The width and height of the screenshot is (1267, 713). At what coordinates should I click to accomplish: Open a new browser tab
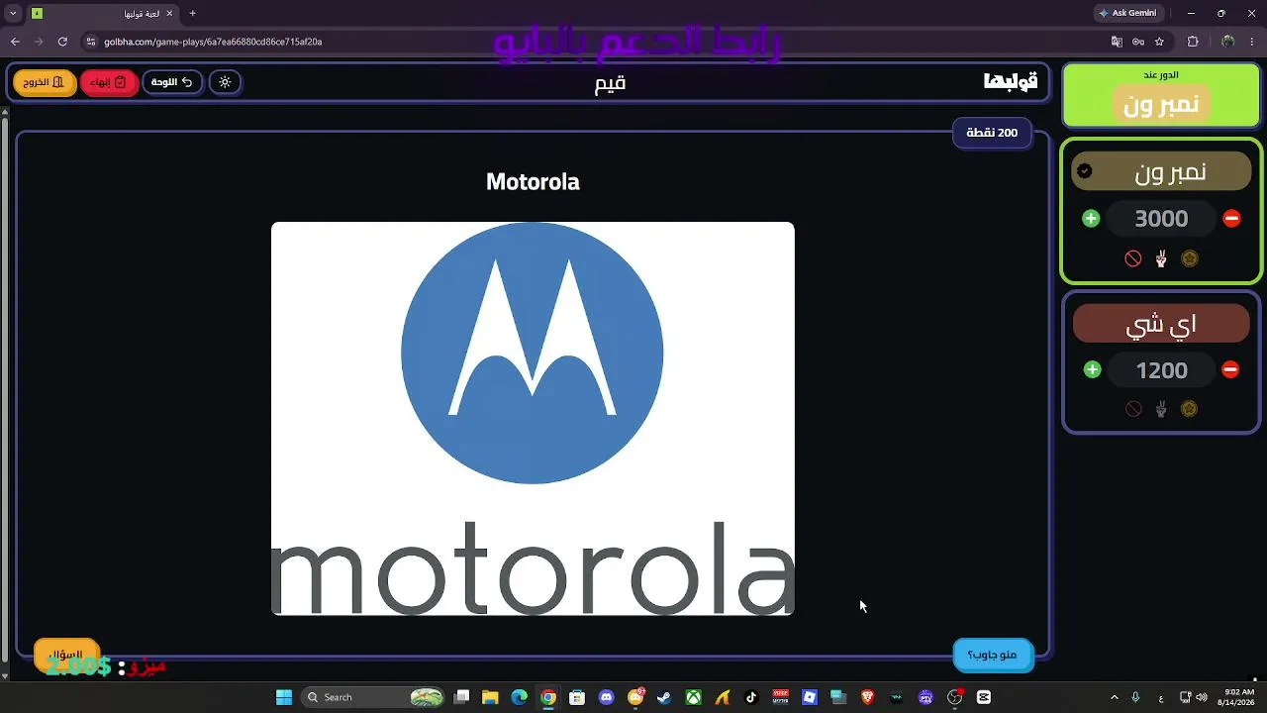[192, 13]
